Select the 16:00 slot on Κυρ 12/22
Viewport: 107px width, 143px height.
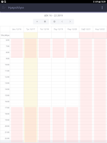(x=100, y=102)
